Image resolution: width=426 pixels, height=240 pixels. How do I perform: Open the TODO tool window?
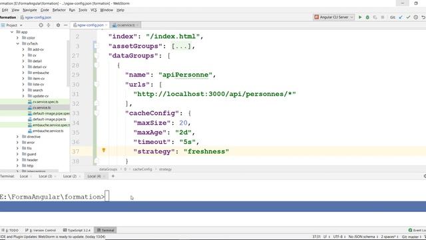point(10,230)
